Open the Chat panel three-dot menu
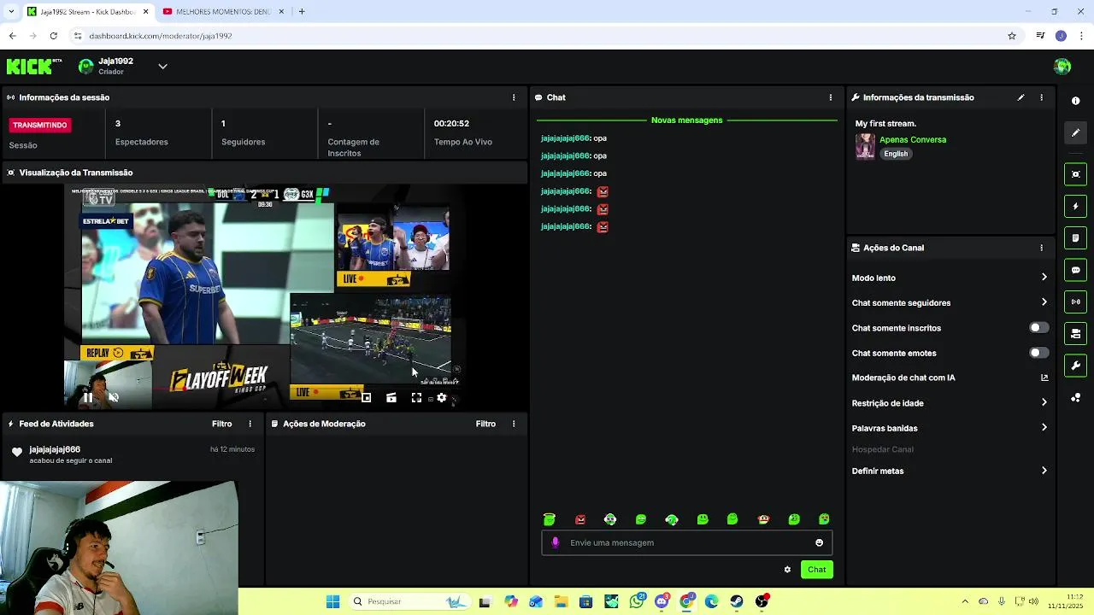1094x615 pixels. 831,97
